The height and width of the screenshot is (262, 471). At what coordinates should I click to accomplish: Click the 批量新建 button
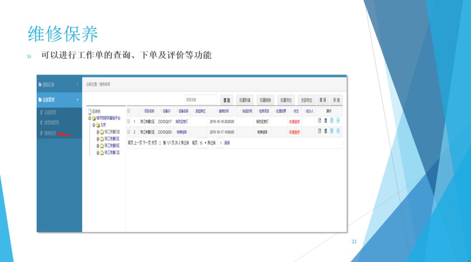[245, 100]
